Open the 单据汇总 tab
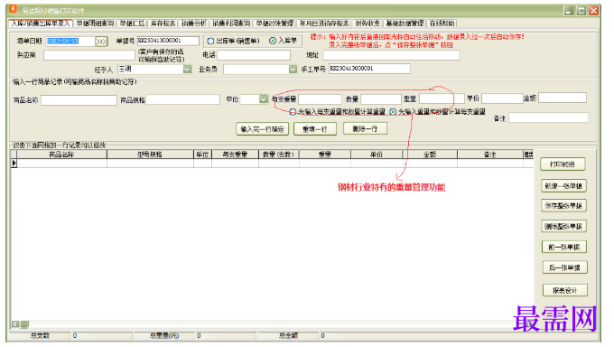 pos(132,23)
